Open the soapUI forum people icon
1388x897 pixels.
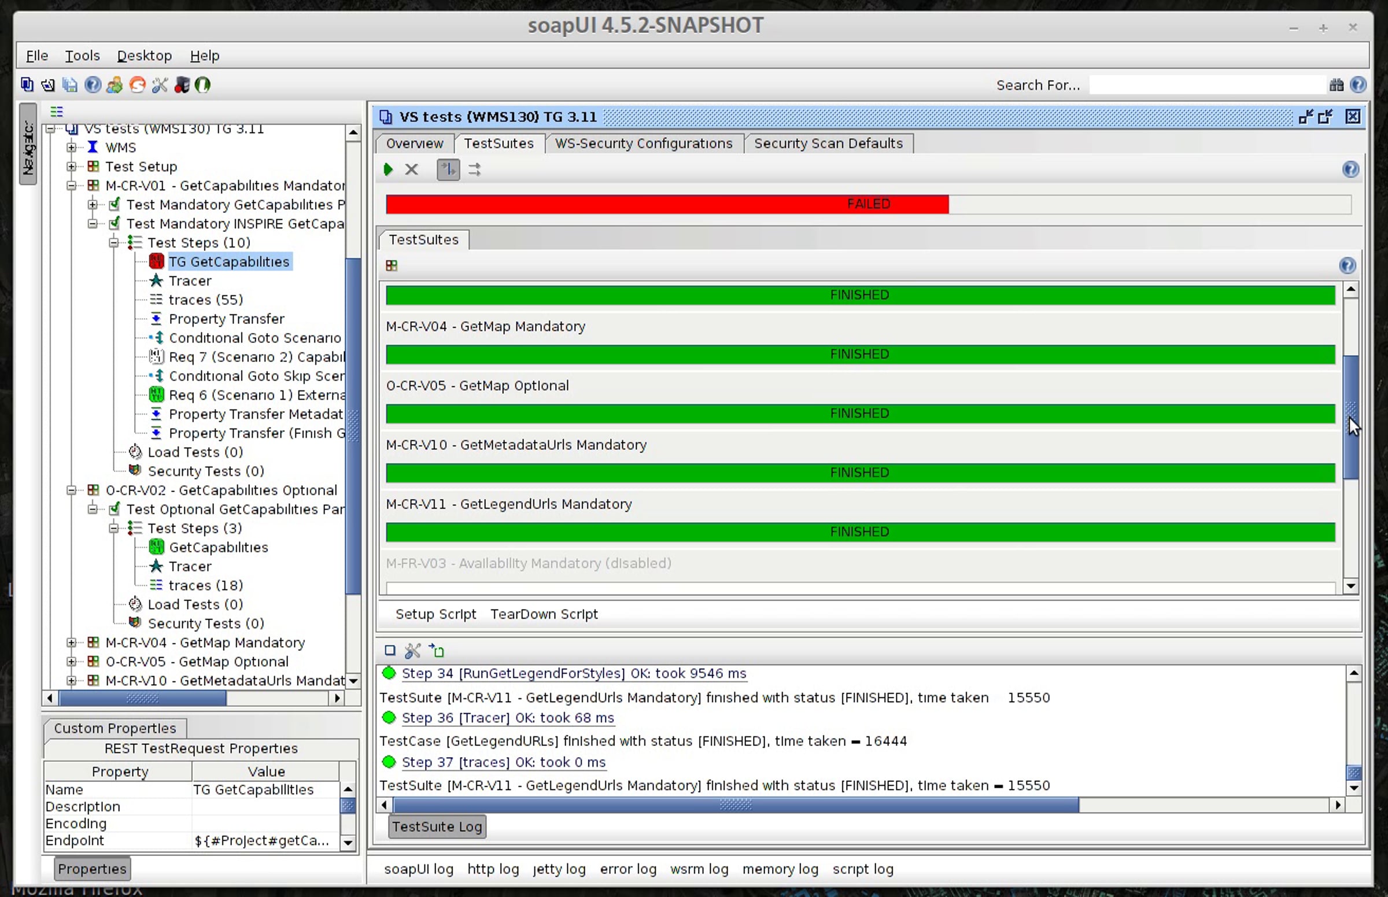point(115,85)
